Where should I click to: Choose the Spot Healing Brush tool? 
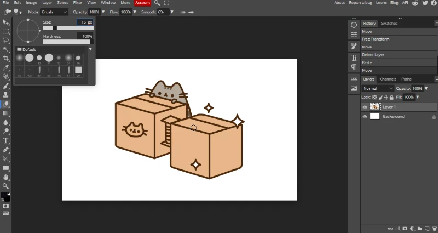[x=6, y=77]
